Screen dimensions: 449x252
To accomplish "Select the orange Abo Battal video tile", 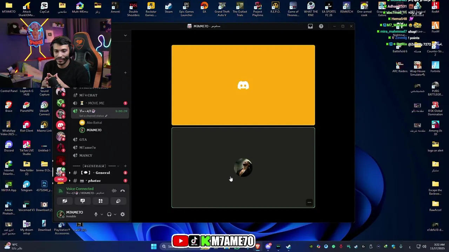I will 243,85.
